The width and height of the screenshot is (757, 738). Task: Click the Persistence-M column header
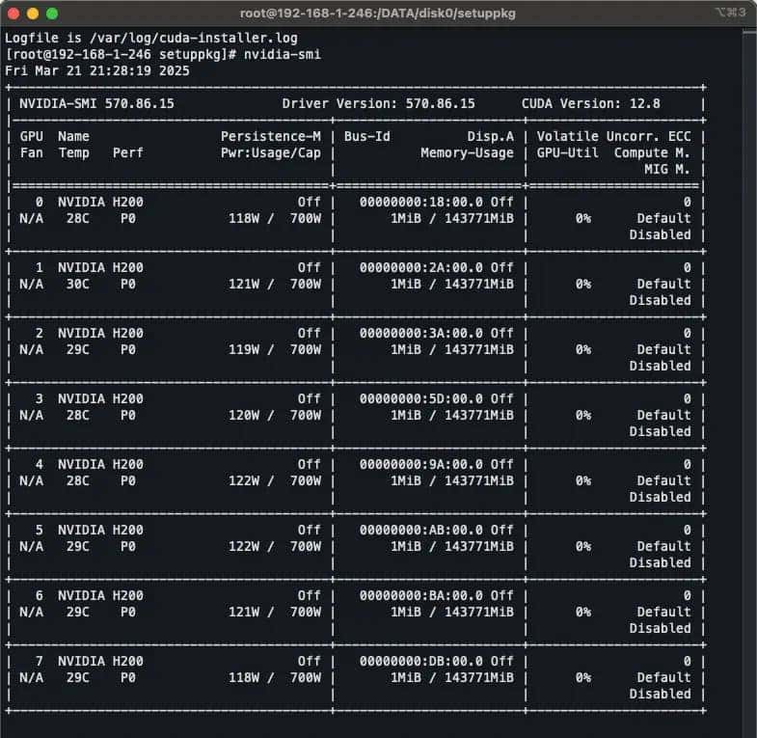(x=271, y=136)
